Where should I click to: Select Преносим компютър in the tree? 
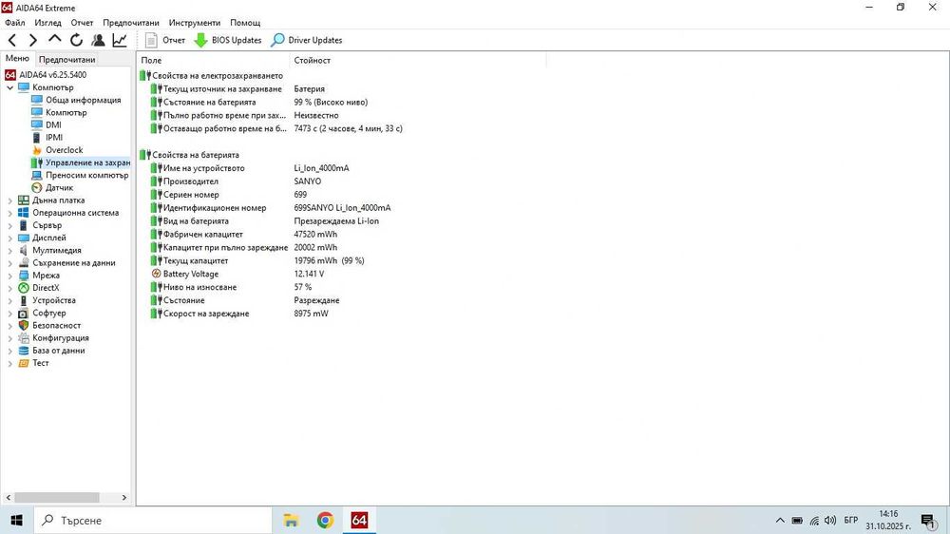click(87, 175)
